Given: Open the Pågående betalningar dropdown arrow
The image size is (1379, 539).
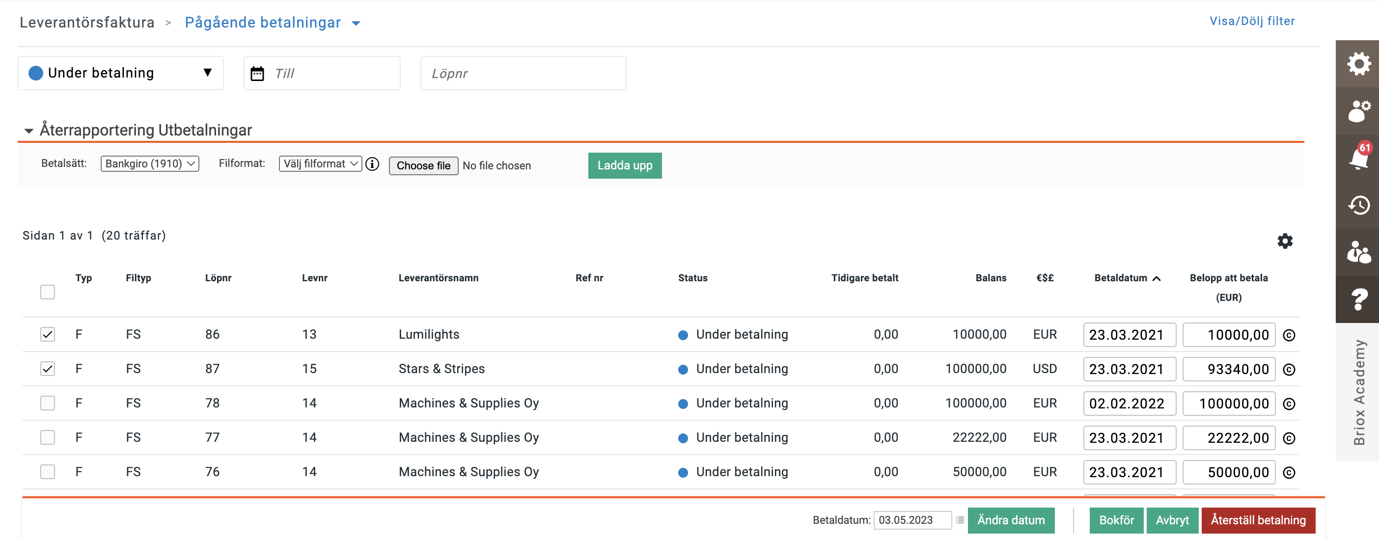Looking at the screenshot, I should point(356,23).
